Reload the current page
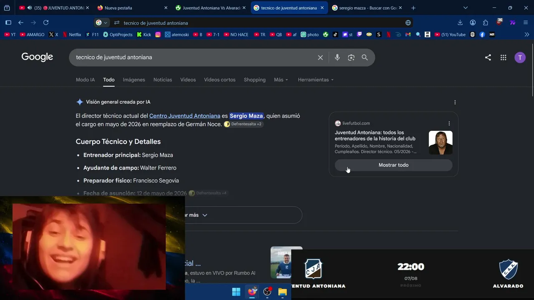 point(46,23)
